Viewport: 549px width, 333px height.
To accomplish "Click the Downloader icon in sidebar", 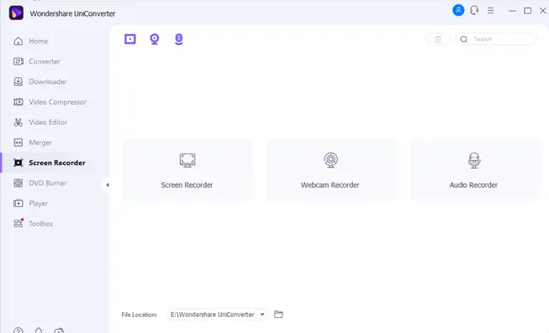I will [18, 81].
